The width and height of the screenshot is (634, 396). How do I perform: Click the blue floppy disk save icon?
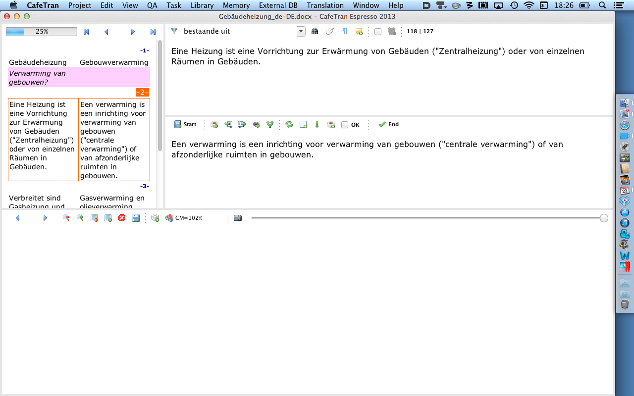click(135, 218)
